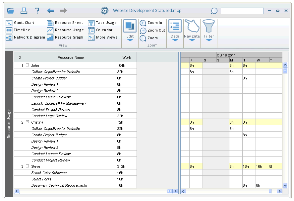Screen dimensions: 294x201
Task: Click the Zoom In icon
Action: click(x=143, y=23)
